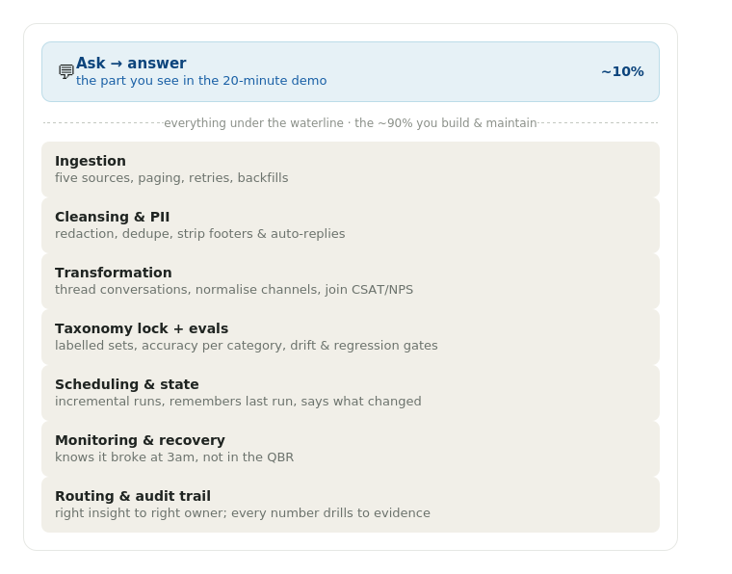This screenshot has height=574, width=732.
Task: Select the Ask → answer heading
Action: pyautogui.click(x=131, y=63)
